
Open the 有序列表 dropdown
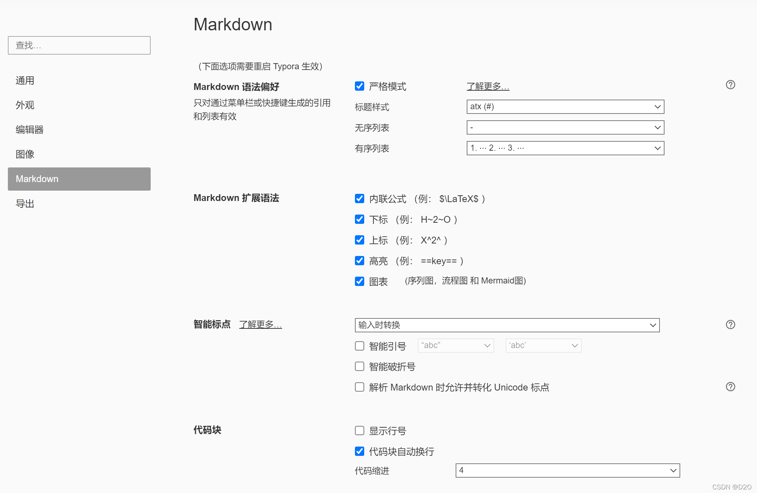pos(565,148)
